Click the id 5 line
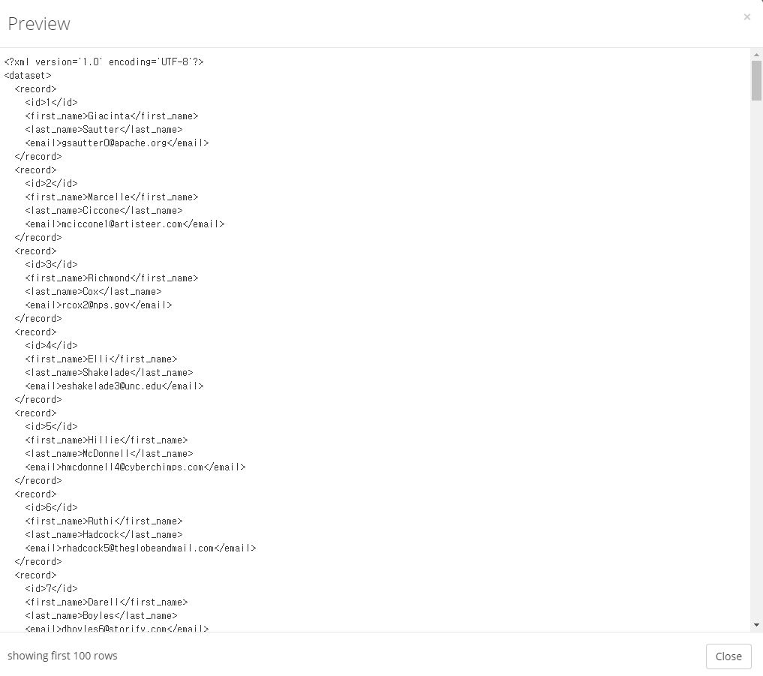Image resolution: width=763 pixels, height=676 pixels. tap(51, 427)
